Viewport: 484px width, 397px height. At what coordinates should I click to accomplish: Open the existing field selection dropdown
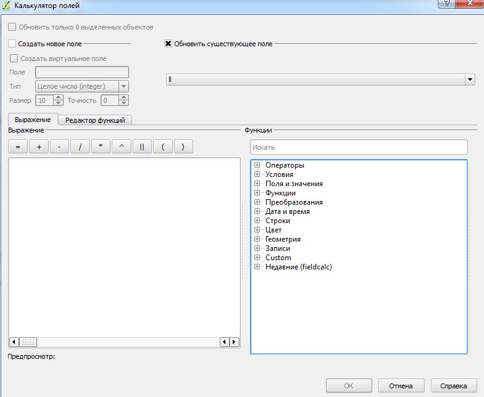pos(320,80)
